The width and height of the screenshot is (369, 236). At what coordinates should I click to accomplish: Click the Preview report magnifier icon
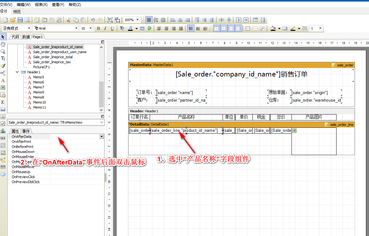pyautogui.click(x=27, y=20)
